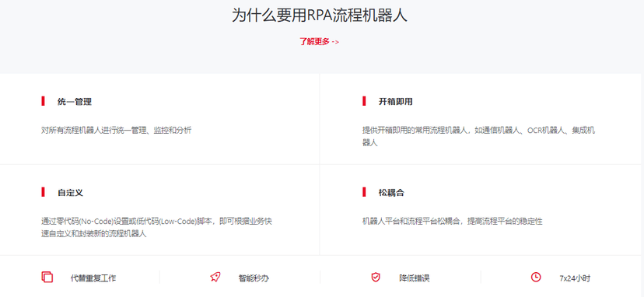Click the 提供开箱即用的常用流程机器人 description

click(x=478, y=137)
